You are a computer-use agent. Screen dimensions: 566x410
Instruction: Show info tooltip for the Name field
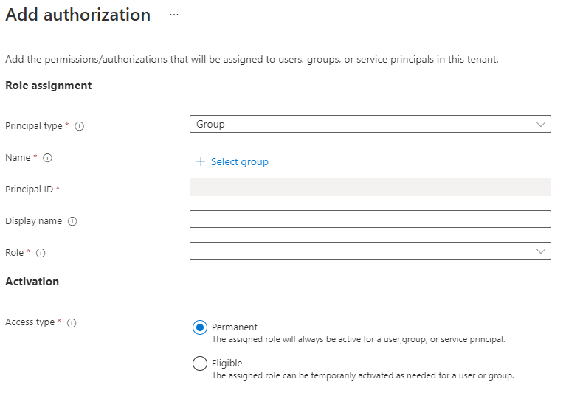coord(48,158)
